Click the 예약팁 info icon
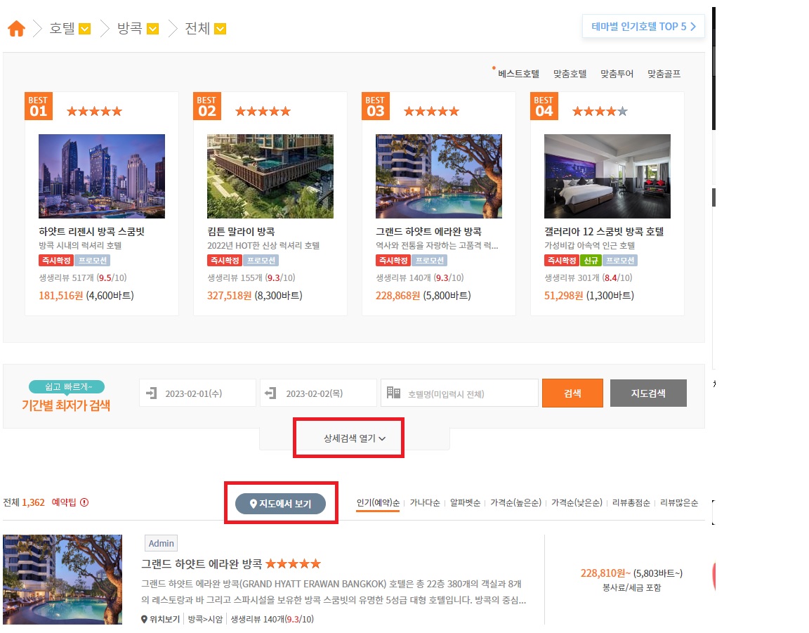809x633 pixels. click(x=84, y=502)
